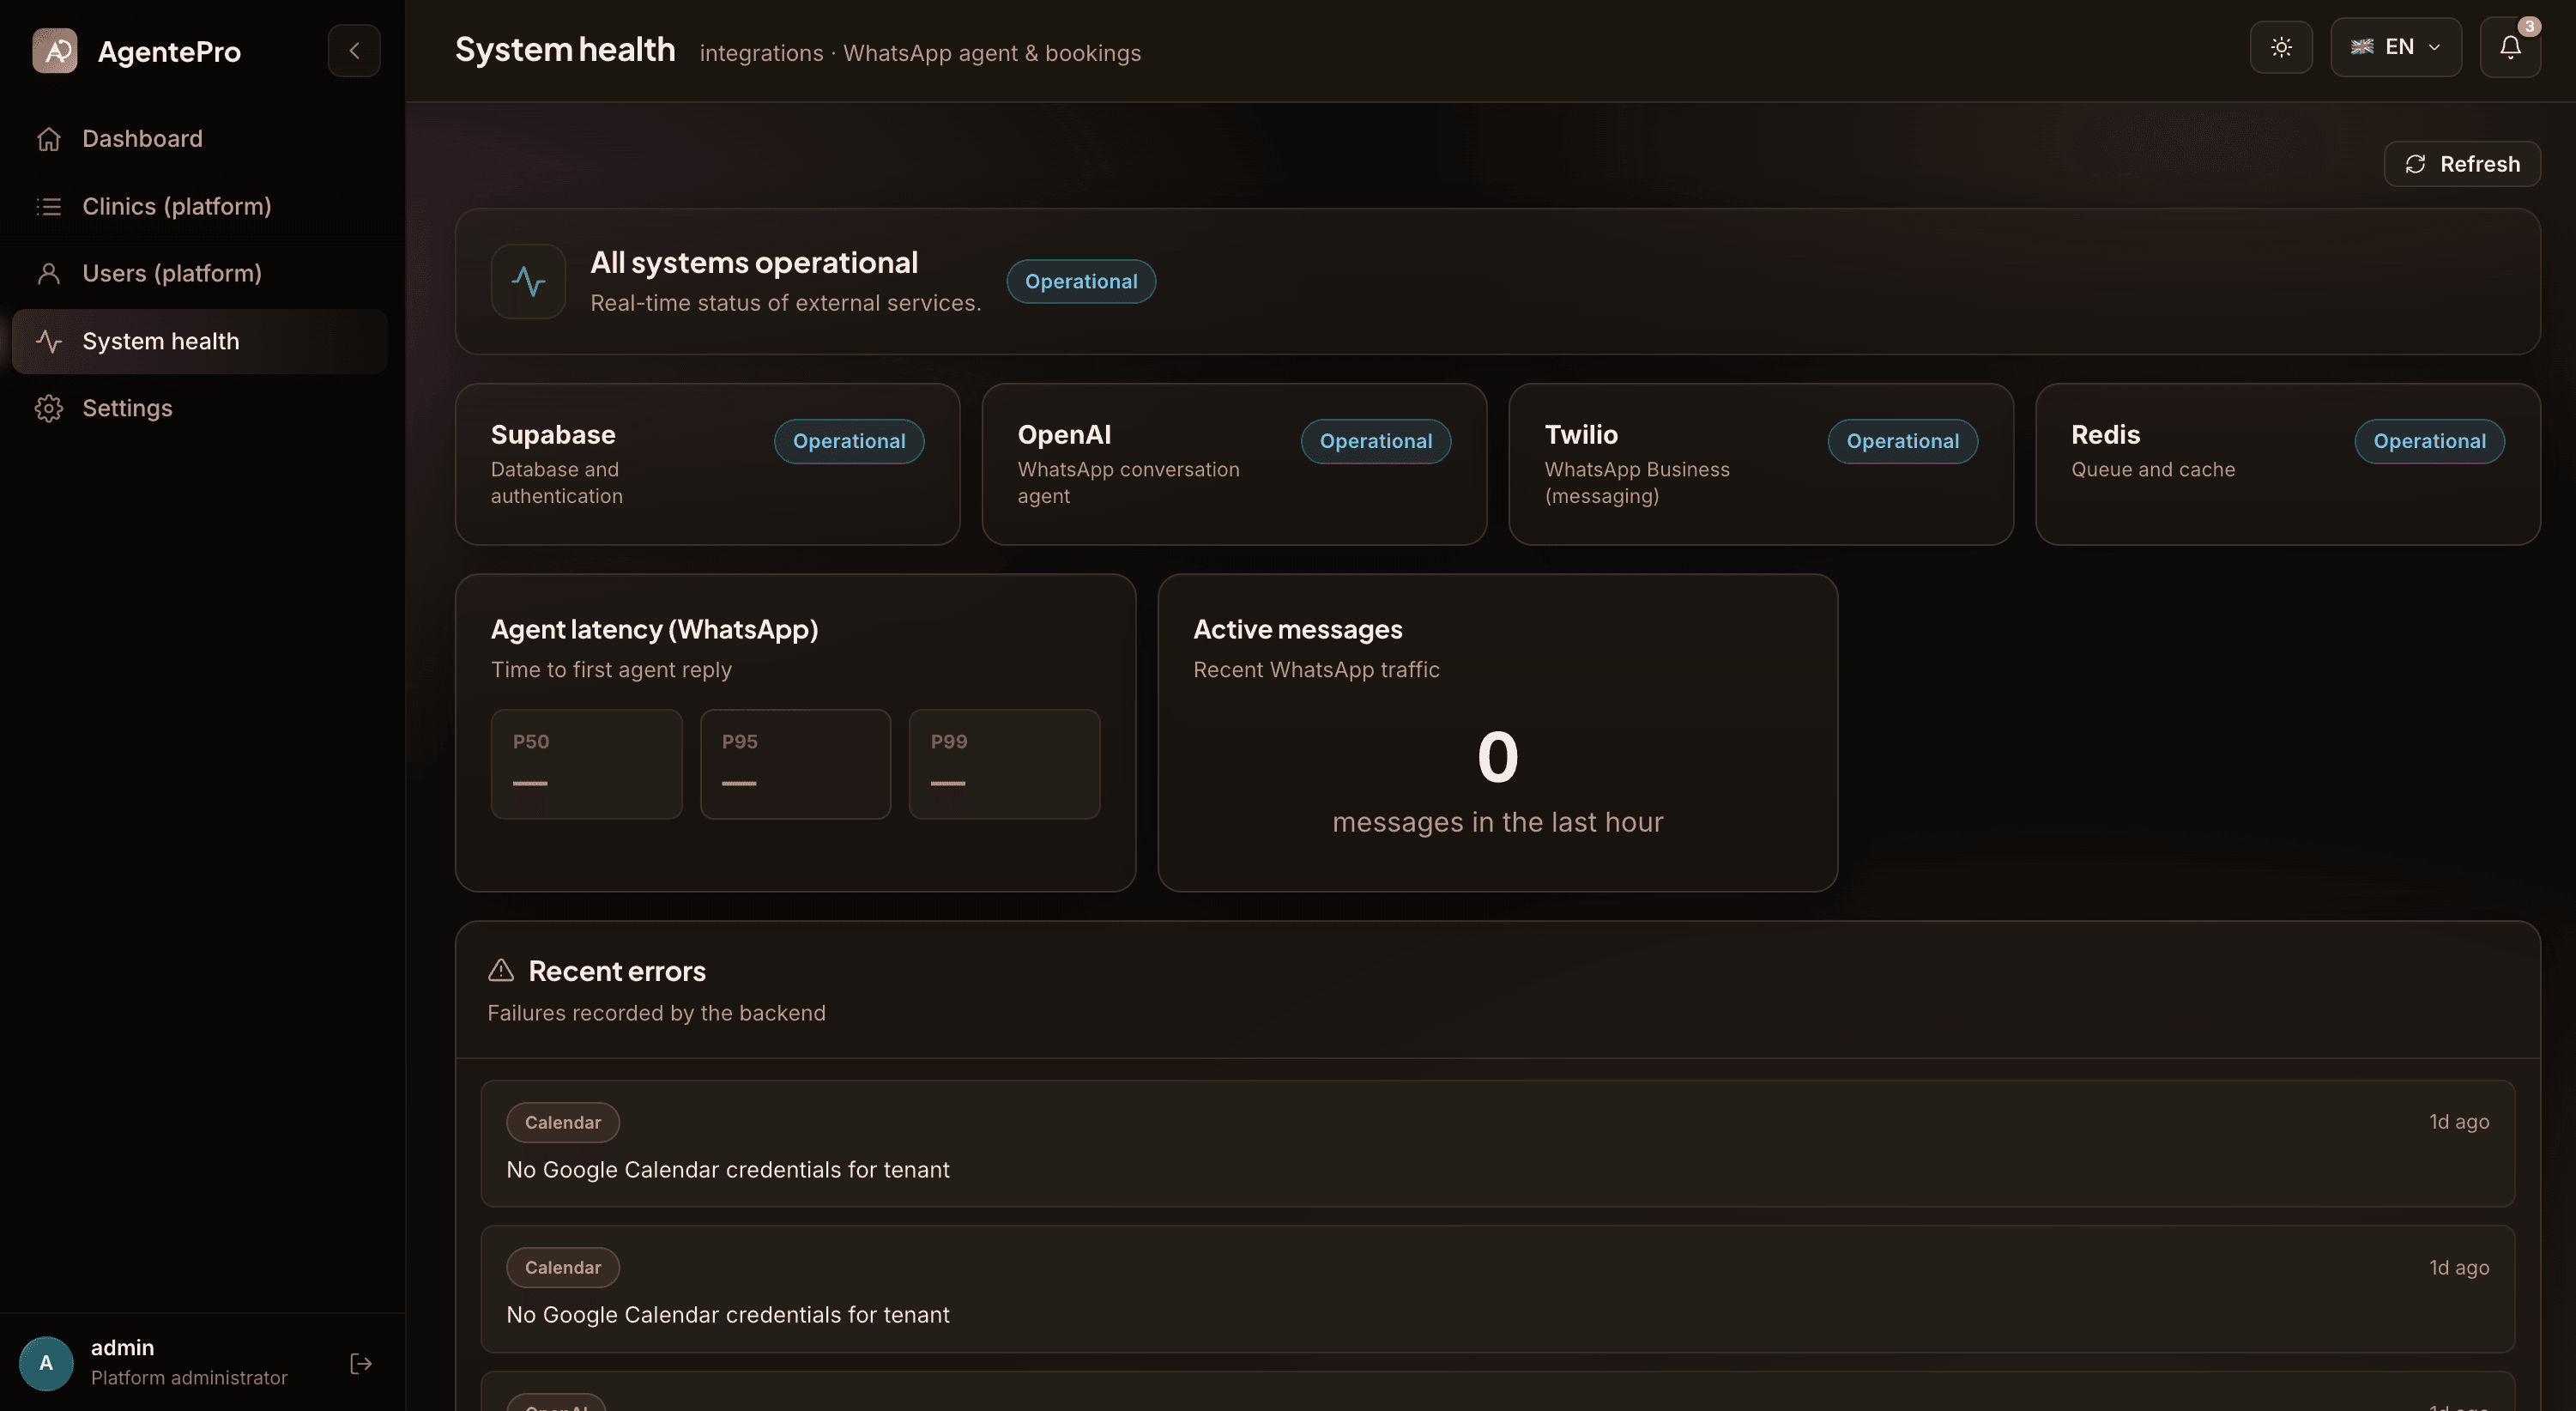Click the Operational badge next to All systems operational
This screenshot has width=2576, height=1411.
pyautogui.click(x=1081, y=281)
